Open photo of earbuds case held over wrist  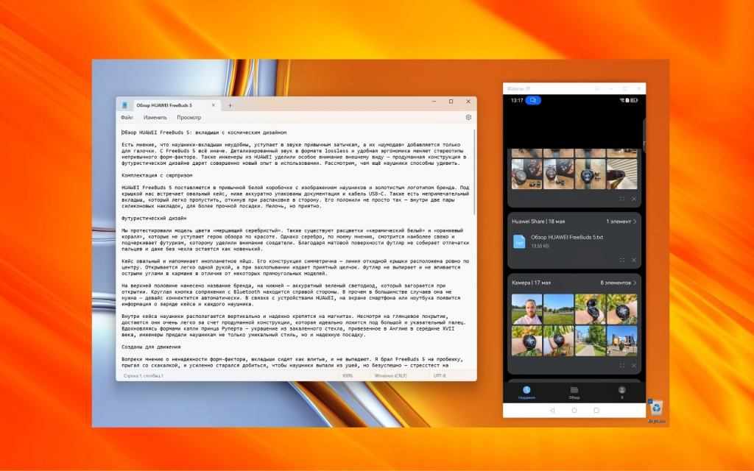(590, 309)
